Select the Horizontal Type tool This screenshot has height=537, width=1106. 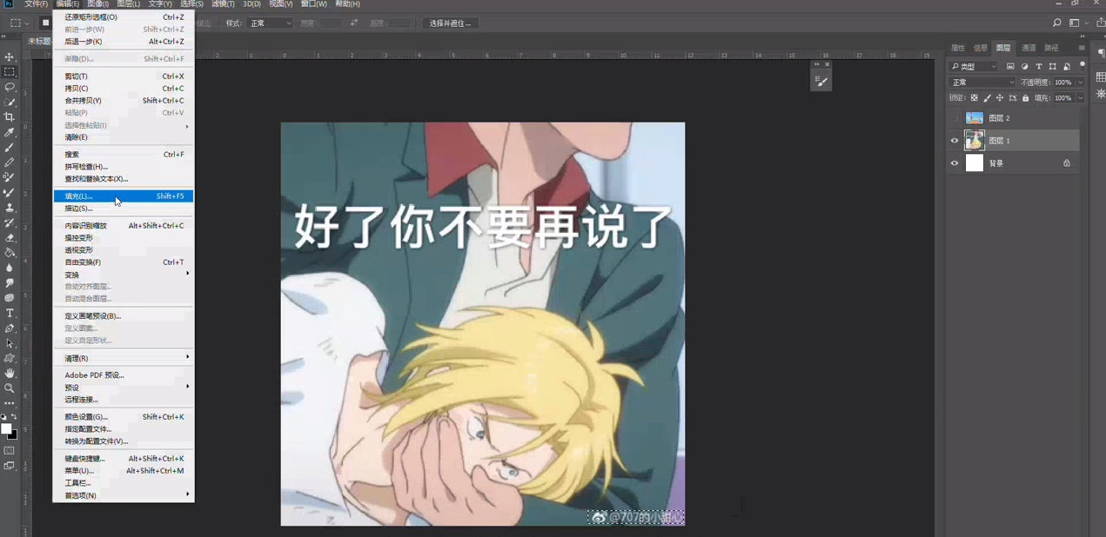[10, 313]
